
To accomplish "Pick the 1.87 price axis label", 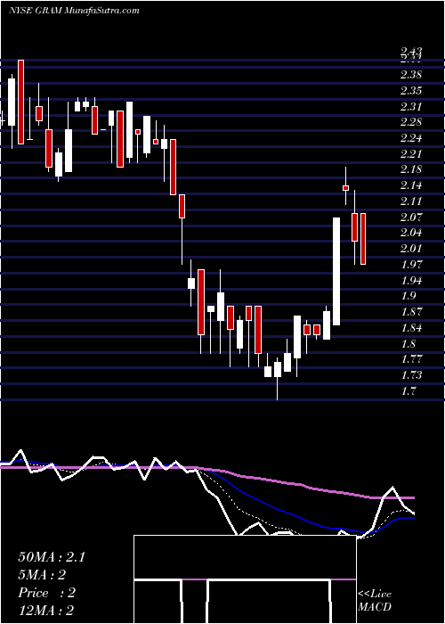I will point(411,312).
